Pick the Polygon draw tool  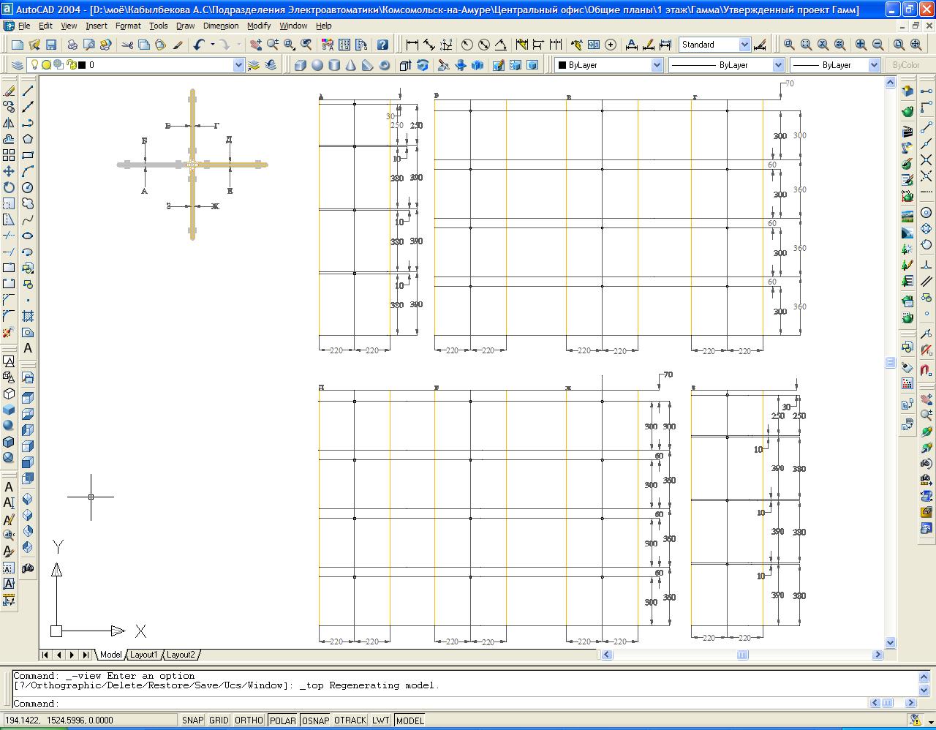point(28,139)
